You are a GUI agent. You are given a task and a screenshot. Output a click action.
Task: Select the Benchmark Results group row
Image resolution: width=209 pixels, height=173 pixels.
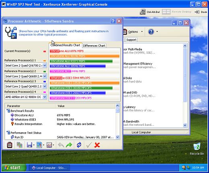60,111
